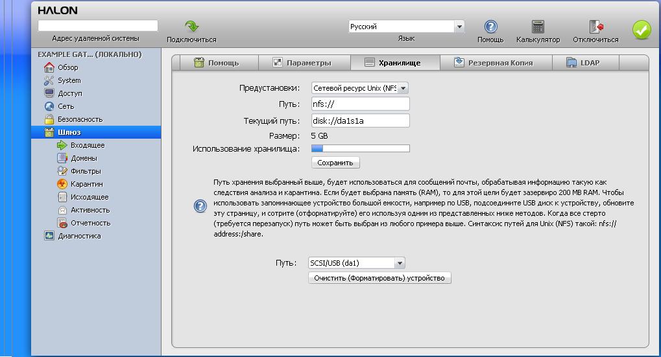
Task: Click the green checkmark status icon
Action: pyautogui.click(x=641, y=30)
